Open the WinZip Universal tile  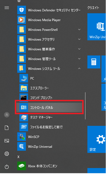coord(97,27)
